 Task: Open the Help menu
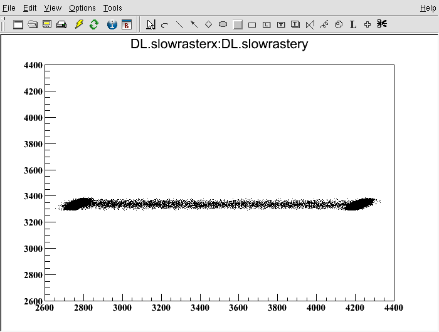coord(428,8)
